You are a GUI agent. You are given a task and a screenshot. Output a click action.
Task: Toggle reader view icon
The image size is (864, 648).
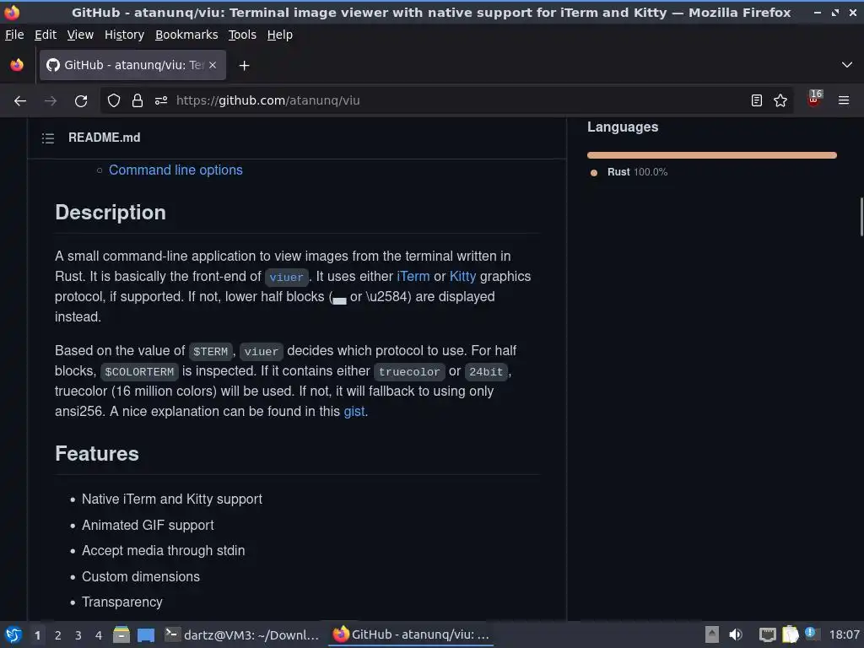757,100
